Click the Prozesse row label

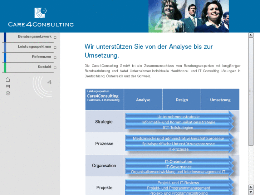coord(104,143)
